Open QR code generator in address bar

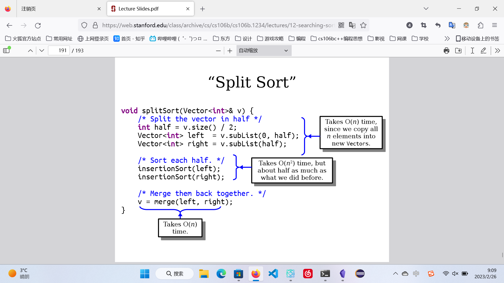point(341,25)
